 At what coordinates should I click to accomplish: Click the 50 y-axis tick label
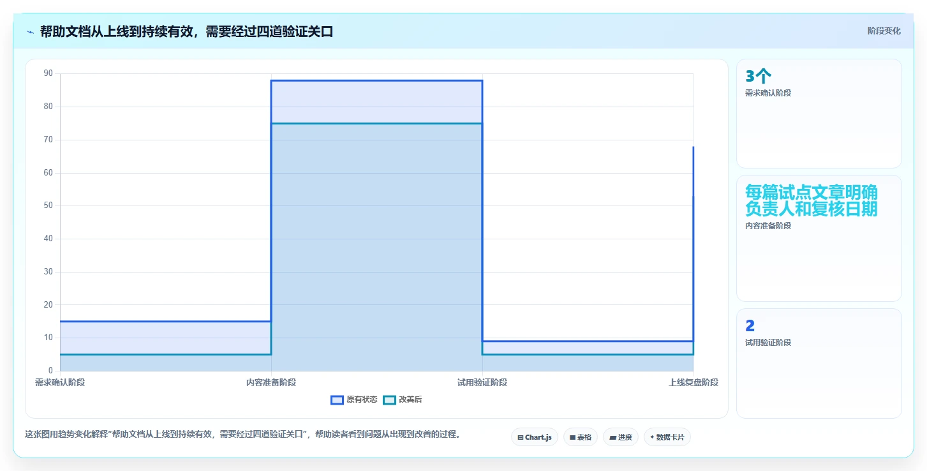pos(48,206)
